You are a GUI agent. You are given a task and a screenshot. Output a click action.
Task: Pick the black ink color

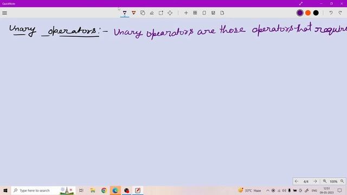coord(316,13)
